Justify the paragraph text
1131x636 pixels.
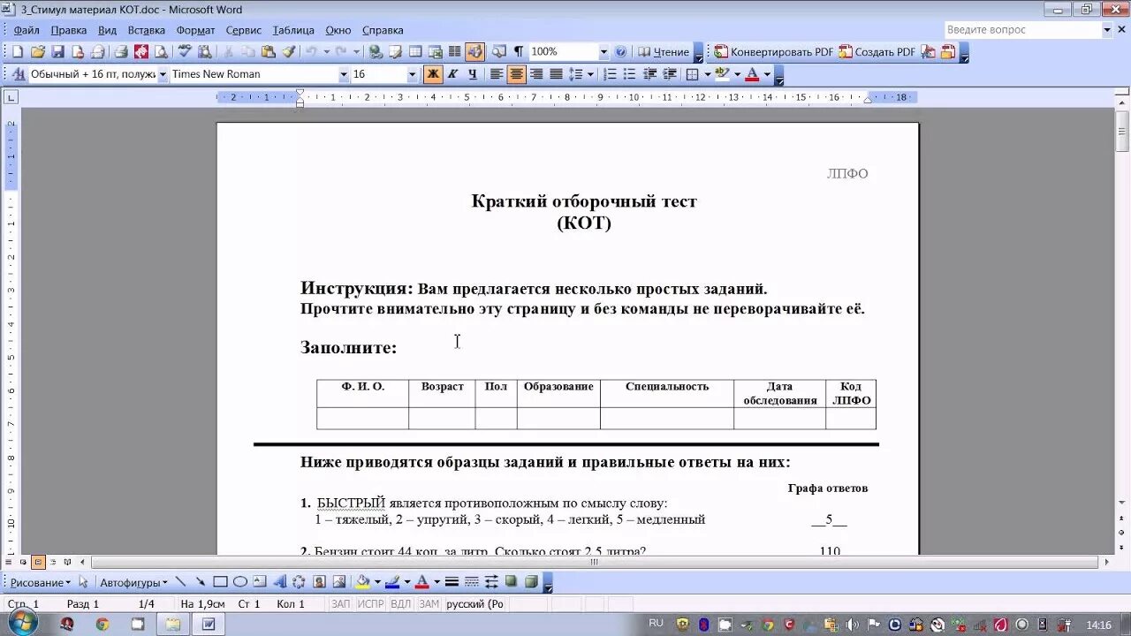556,74
